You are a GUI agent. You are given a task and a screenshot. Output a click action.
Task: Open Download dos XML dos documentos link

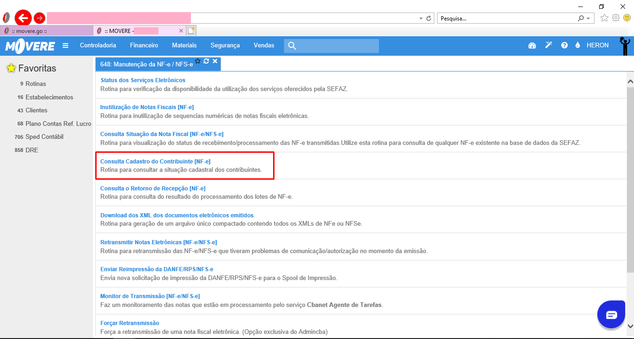pyautogui.click(x=177, y=215)
